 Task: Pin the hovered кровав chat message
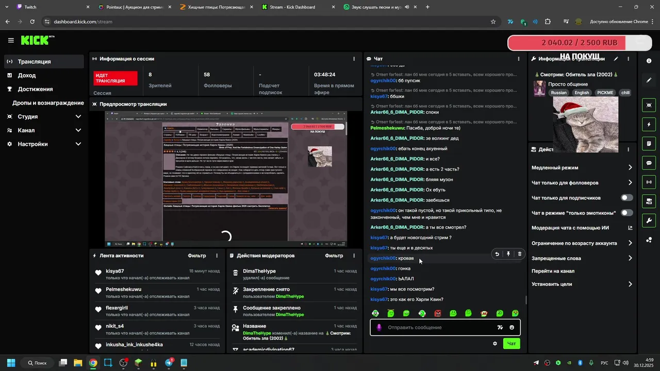pyautogui.click(x=508, y=254)
